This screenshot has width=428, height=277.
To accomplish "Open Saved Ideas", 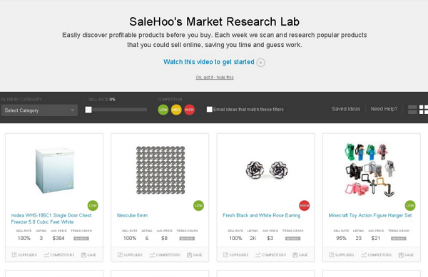I will click(346, 109).
